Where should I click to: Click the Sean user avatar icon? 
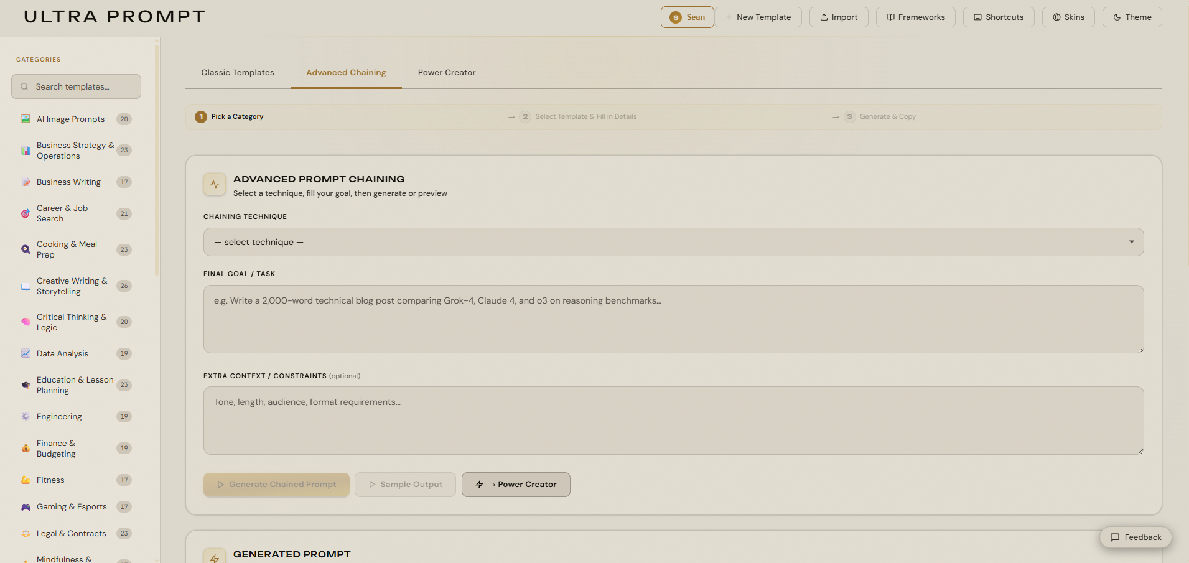[676, 17]
